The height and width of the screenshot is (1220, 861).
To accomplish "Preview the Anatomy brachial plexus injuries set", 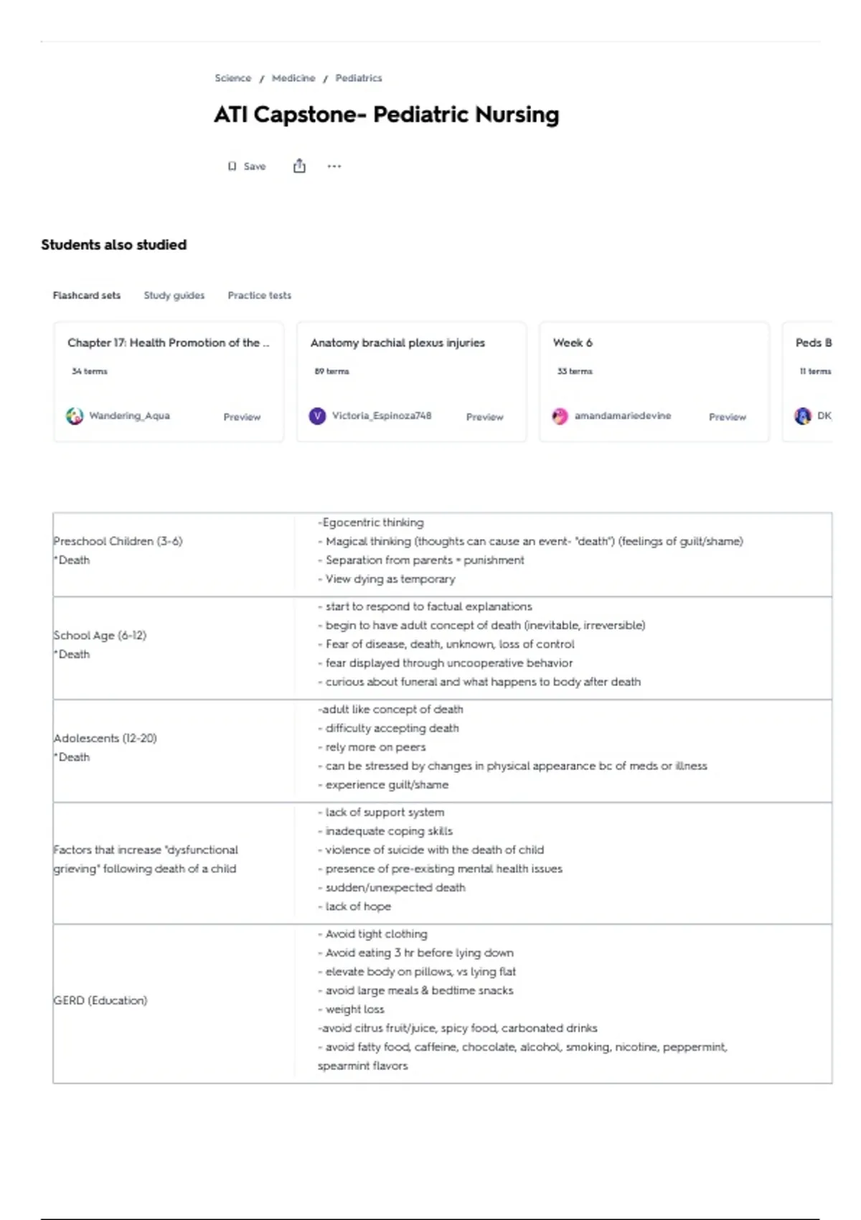I will (x=485, y=417).
